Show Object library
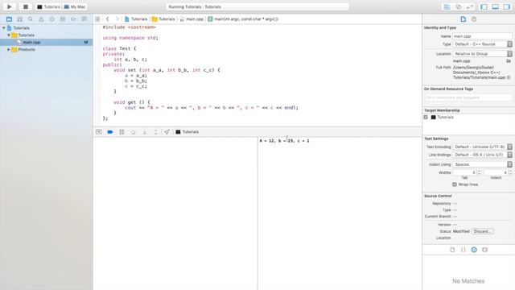 coord(474,250)
